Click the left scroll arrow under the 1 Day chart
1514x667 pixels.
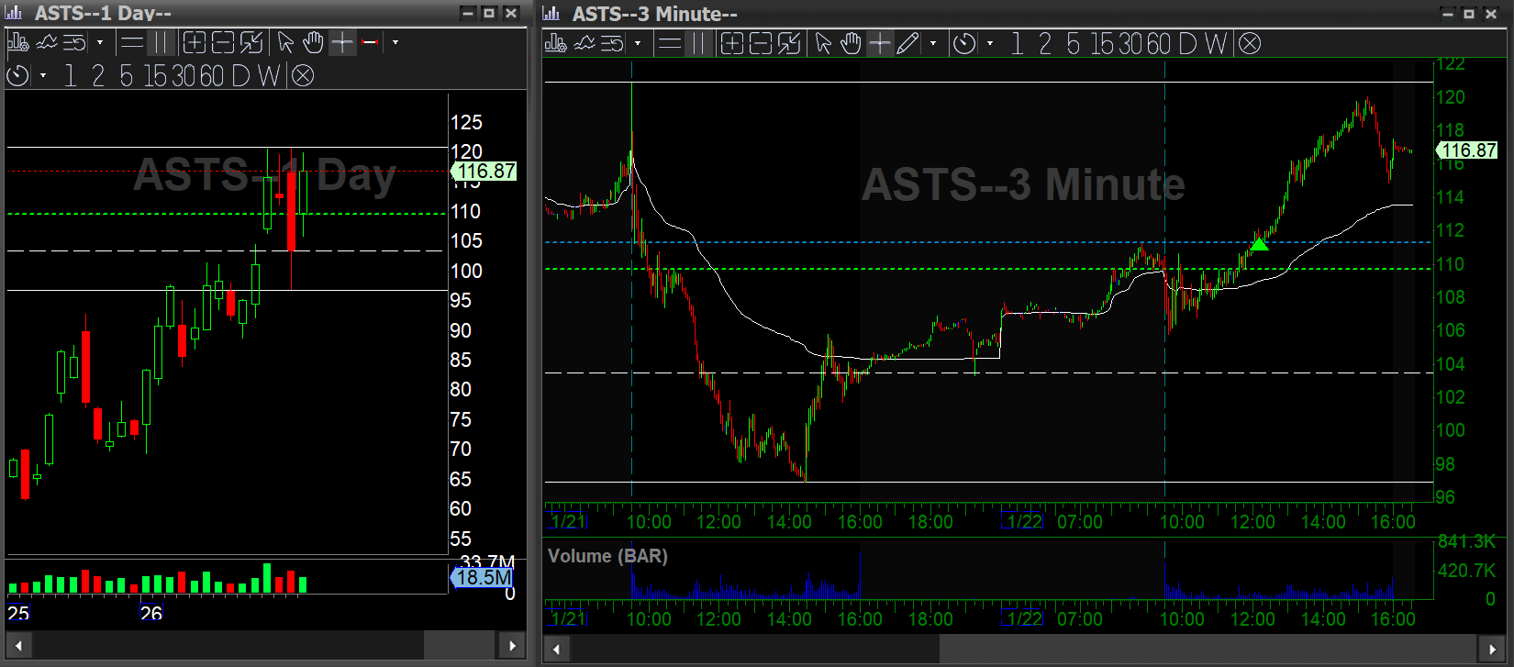coord(18,645)
